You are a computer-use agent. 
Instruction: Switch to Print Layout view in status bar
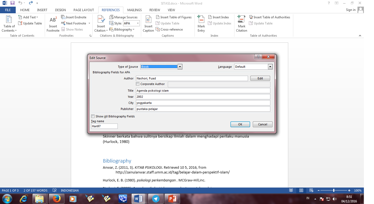301,190
